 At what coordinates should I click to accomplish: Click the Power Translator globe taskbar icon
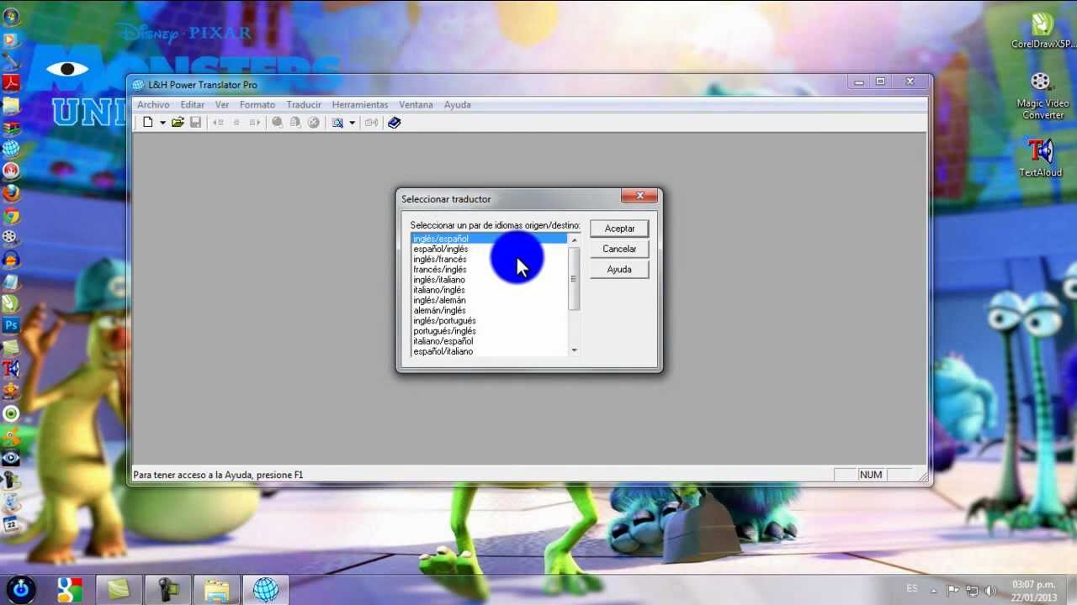click(266, 590)
